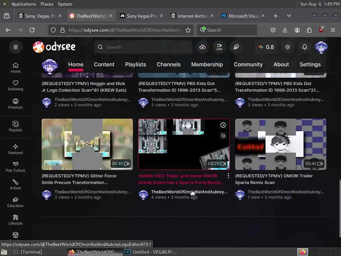The width and height of the screenshot is (341, 256).
Task: Toggle the light/dark theme sun icon
Action: click(x=287, y=47)
